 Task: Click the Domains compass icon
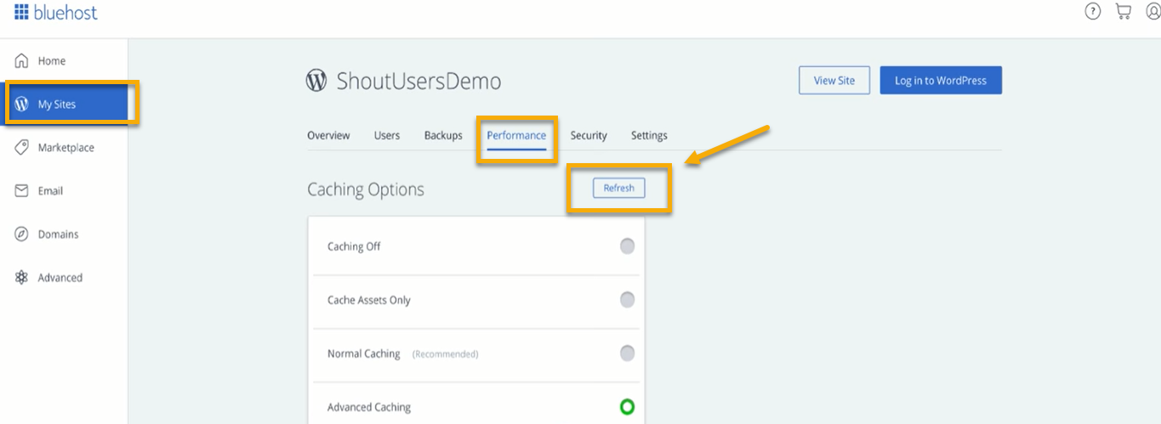point(22,234)
